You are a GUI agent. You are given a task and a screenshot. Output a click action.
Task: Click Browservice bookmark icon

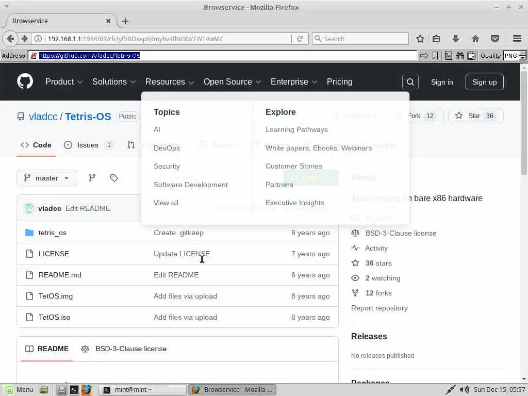435,56
